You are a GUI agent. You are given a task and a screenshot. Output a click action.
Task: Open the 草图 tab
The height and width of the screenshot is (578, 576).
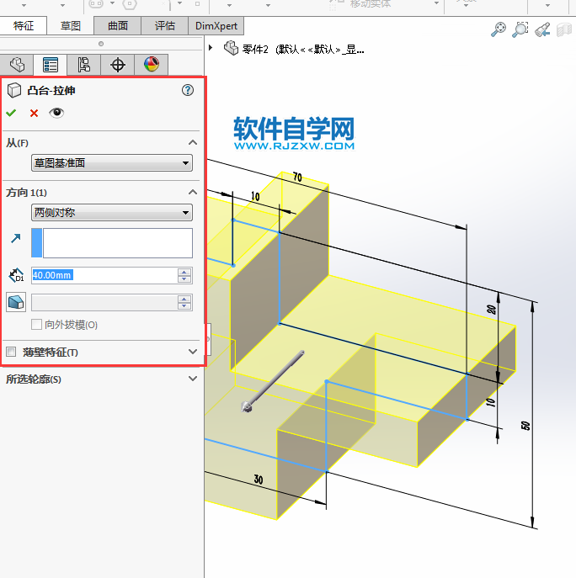tap(71, 26)
